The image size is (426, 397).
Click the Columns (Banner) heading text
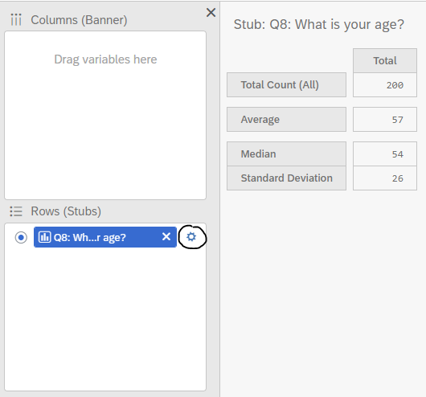(79, 20)
